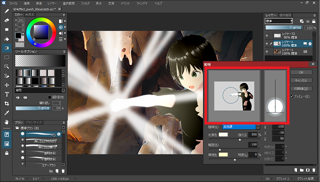Select the Paint Bucket fill tool
The image size is (320, 182).
[x=6, y=39]
